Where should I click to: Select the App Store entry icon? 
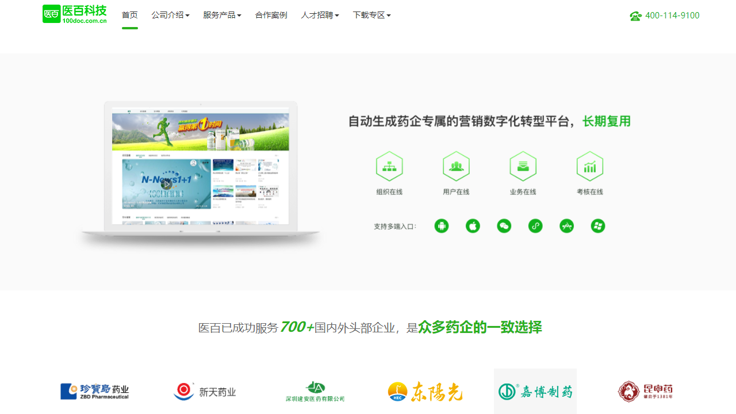coord(566,226)
